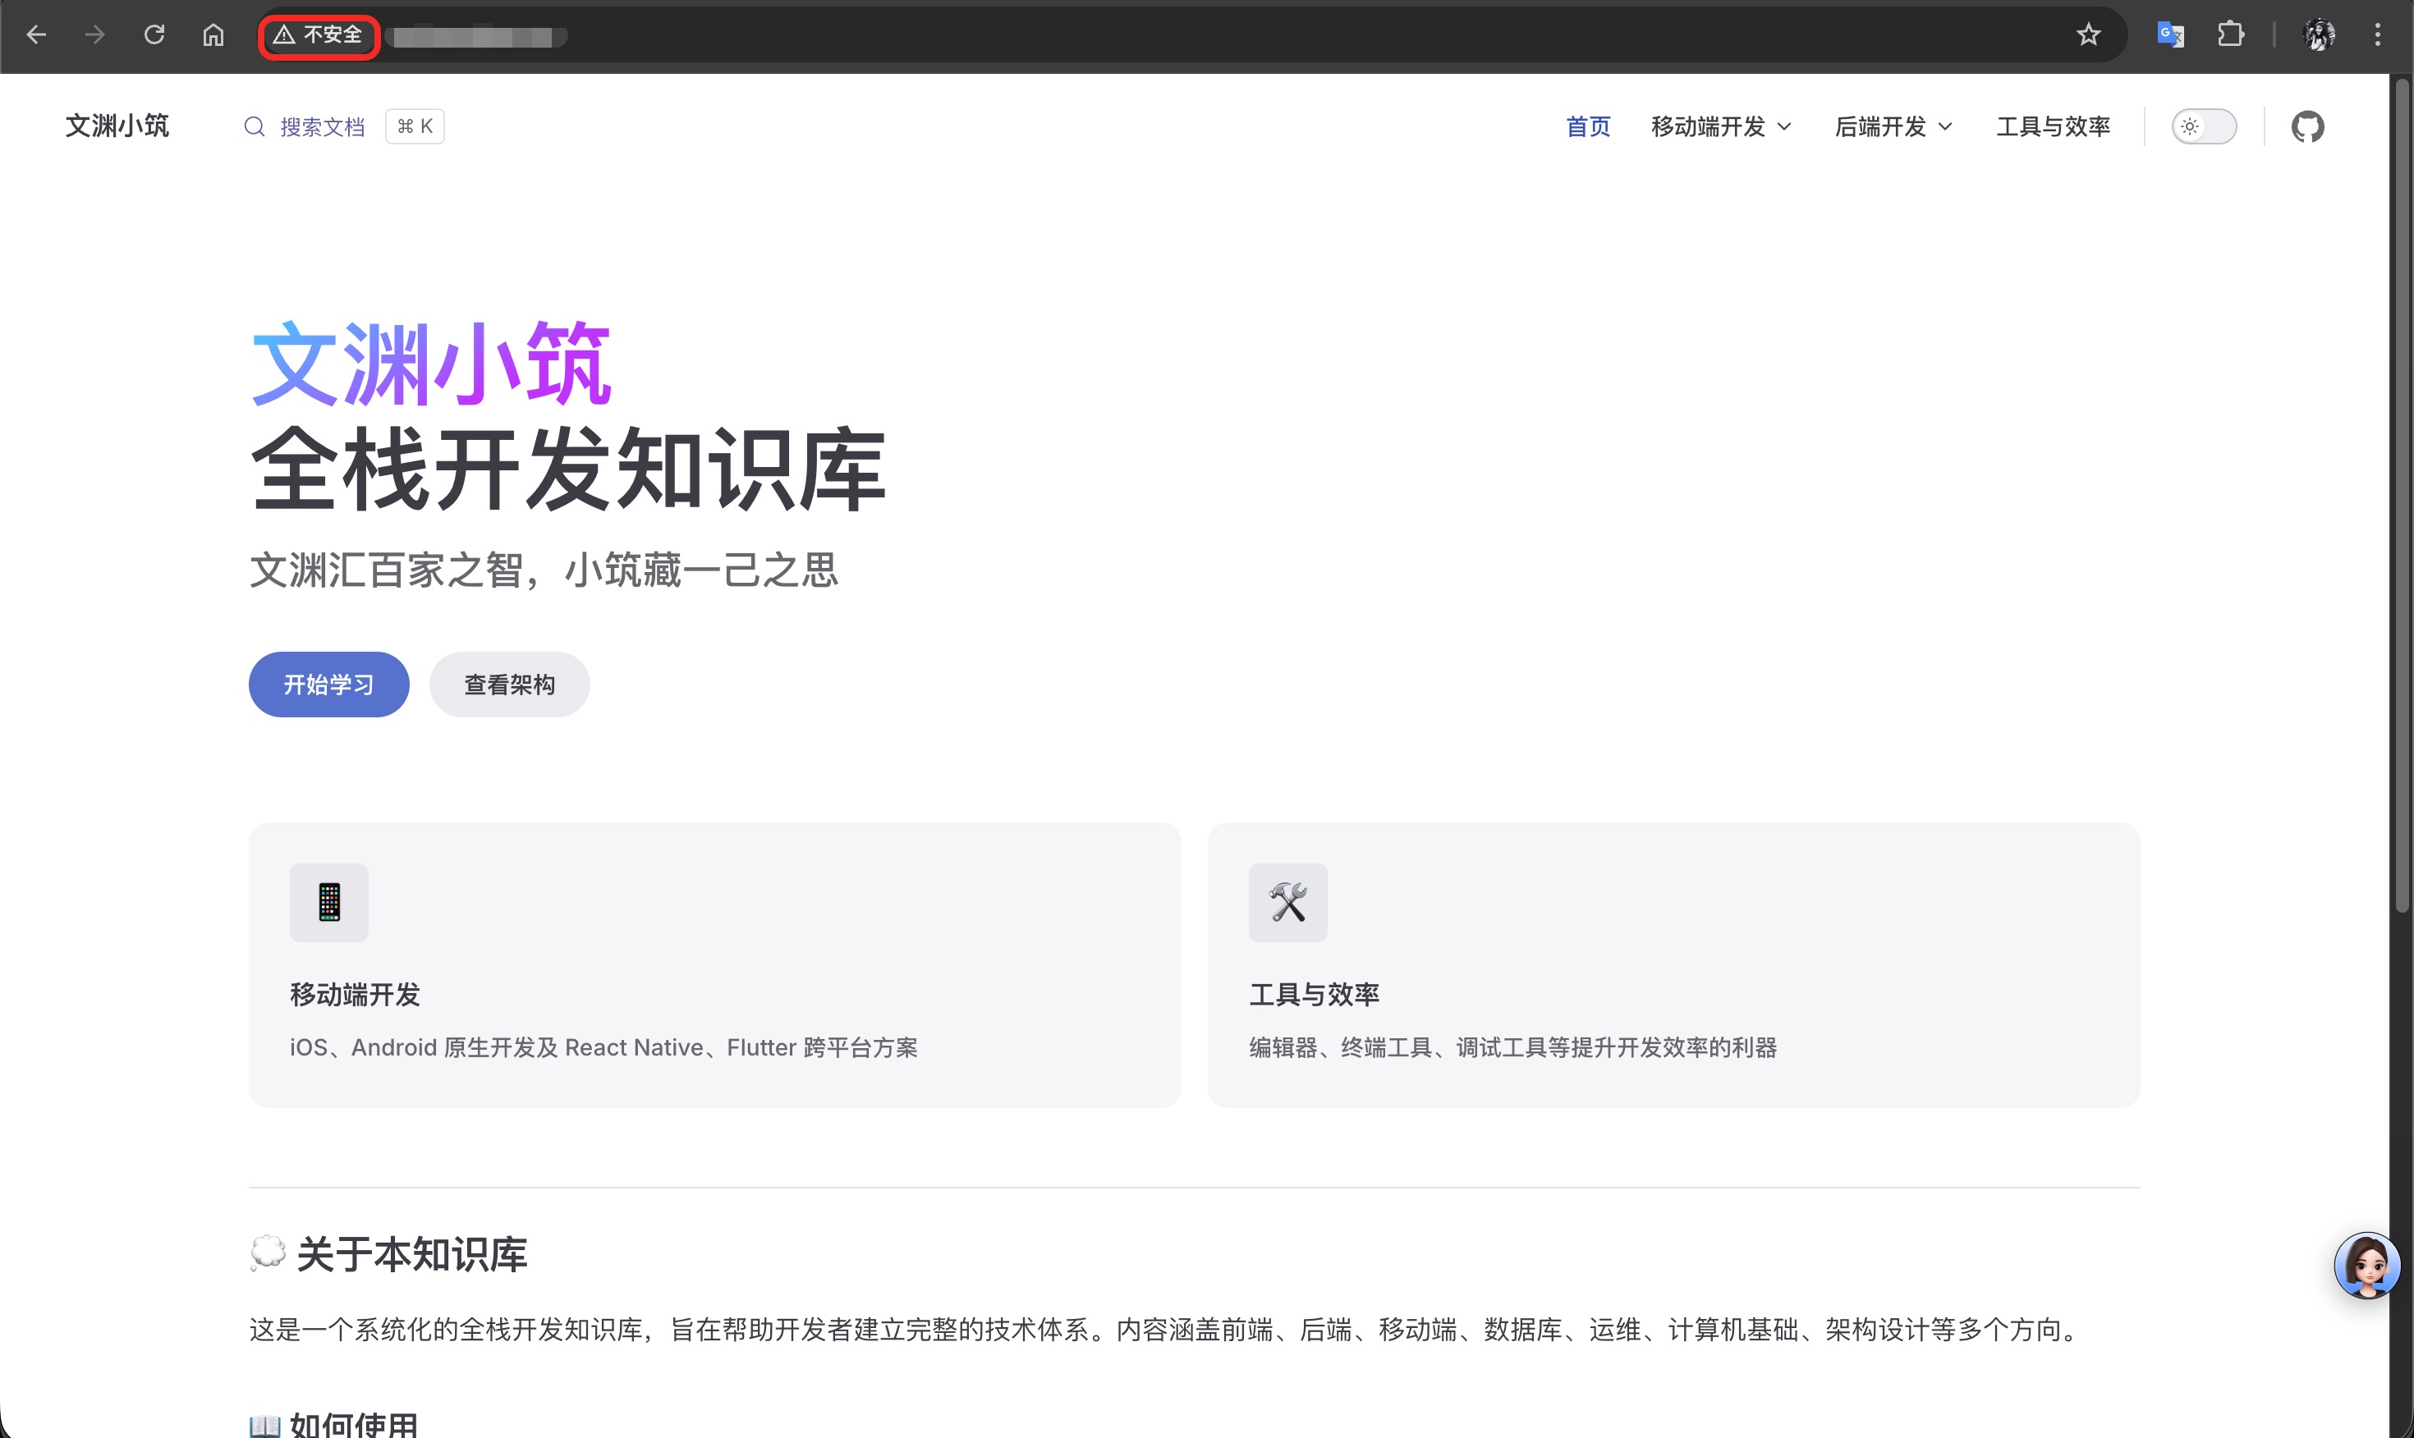Click the 开始学习 button
This screenshot has width=2414, height=1438.
[x=328, y=684]
